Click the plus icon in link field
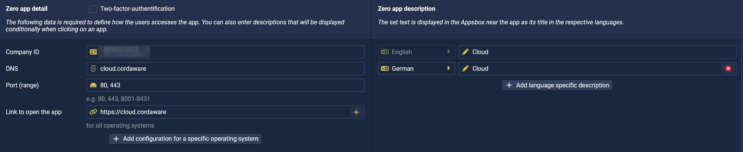 tap(356, 112)
